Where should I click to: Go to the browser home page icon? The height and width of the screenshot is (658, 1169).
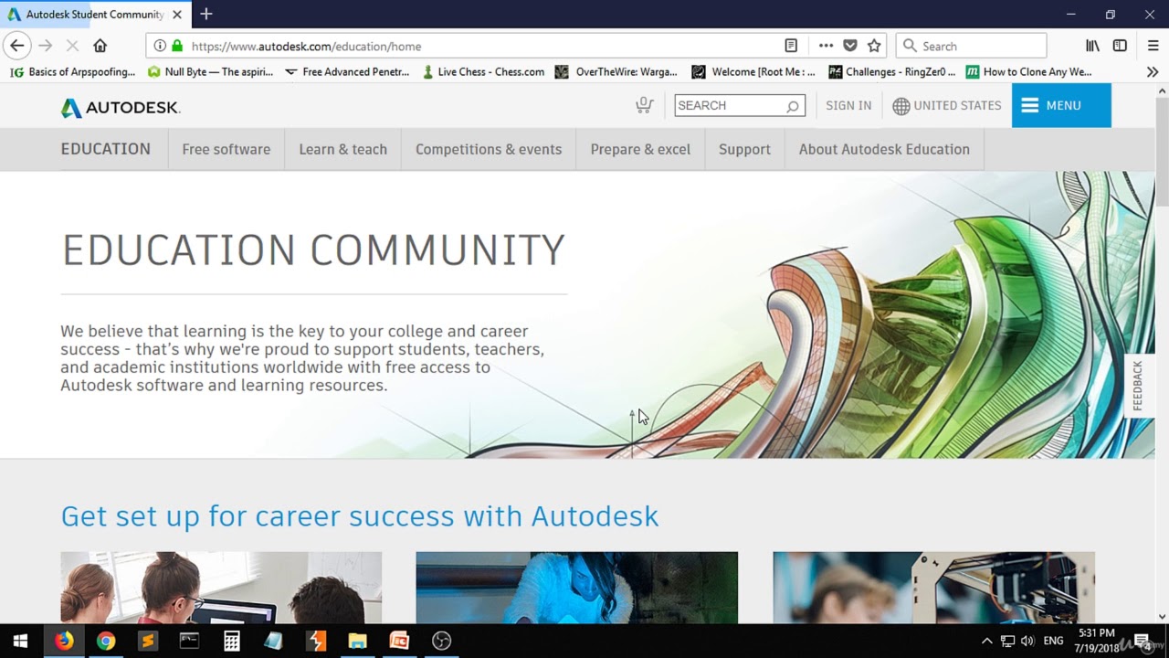pyautogui.click(x=100, y=46)
